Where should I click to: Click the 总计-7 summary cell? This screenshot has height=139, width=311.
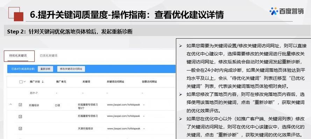34,93
